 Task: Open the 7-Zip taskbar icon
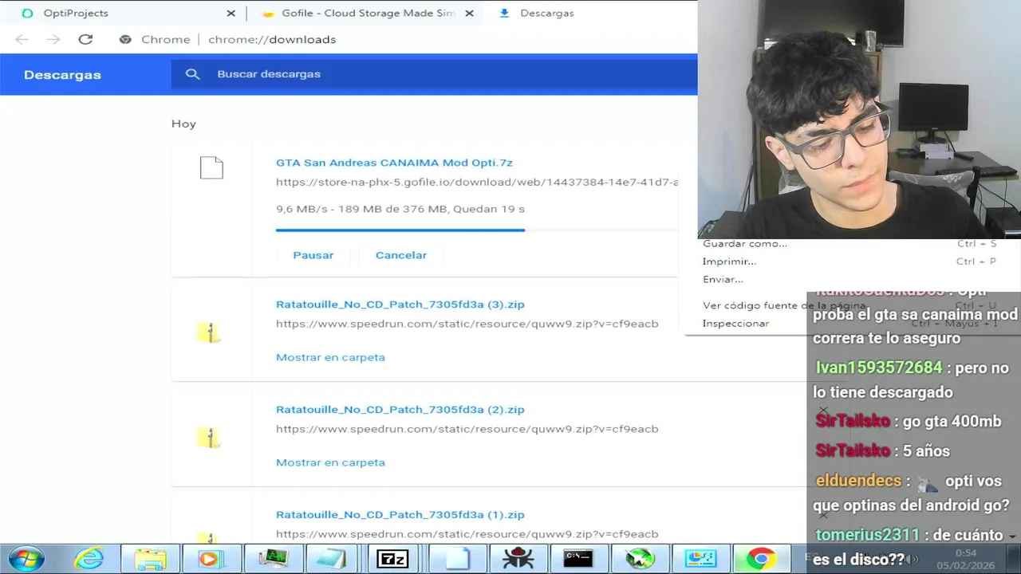click(392, 559)
